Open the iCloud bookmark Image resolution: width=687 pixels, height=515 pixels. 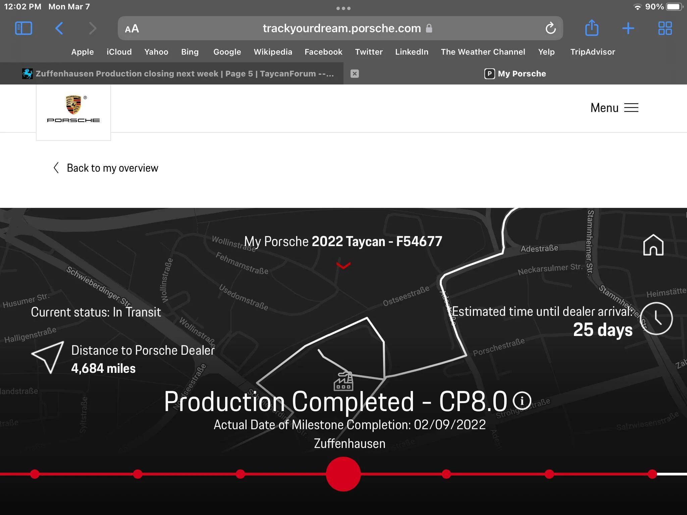pos(119,52)
